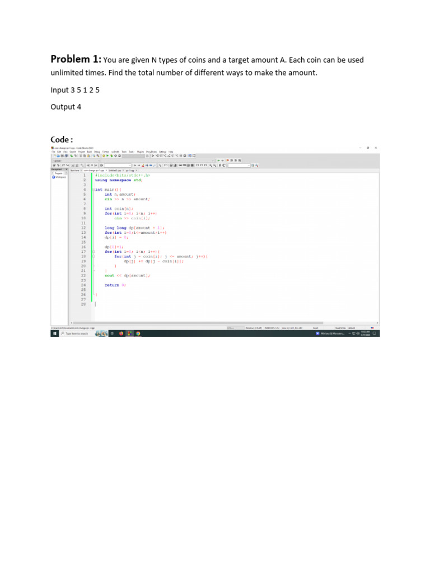The height and width of the screenshot is (573, 430).
Task: Click the 'Windows (CR+LF)' status entry
Action: [255, 328]
